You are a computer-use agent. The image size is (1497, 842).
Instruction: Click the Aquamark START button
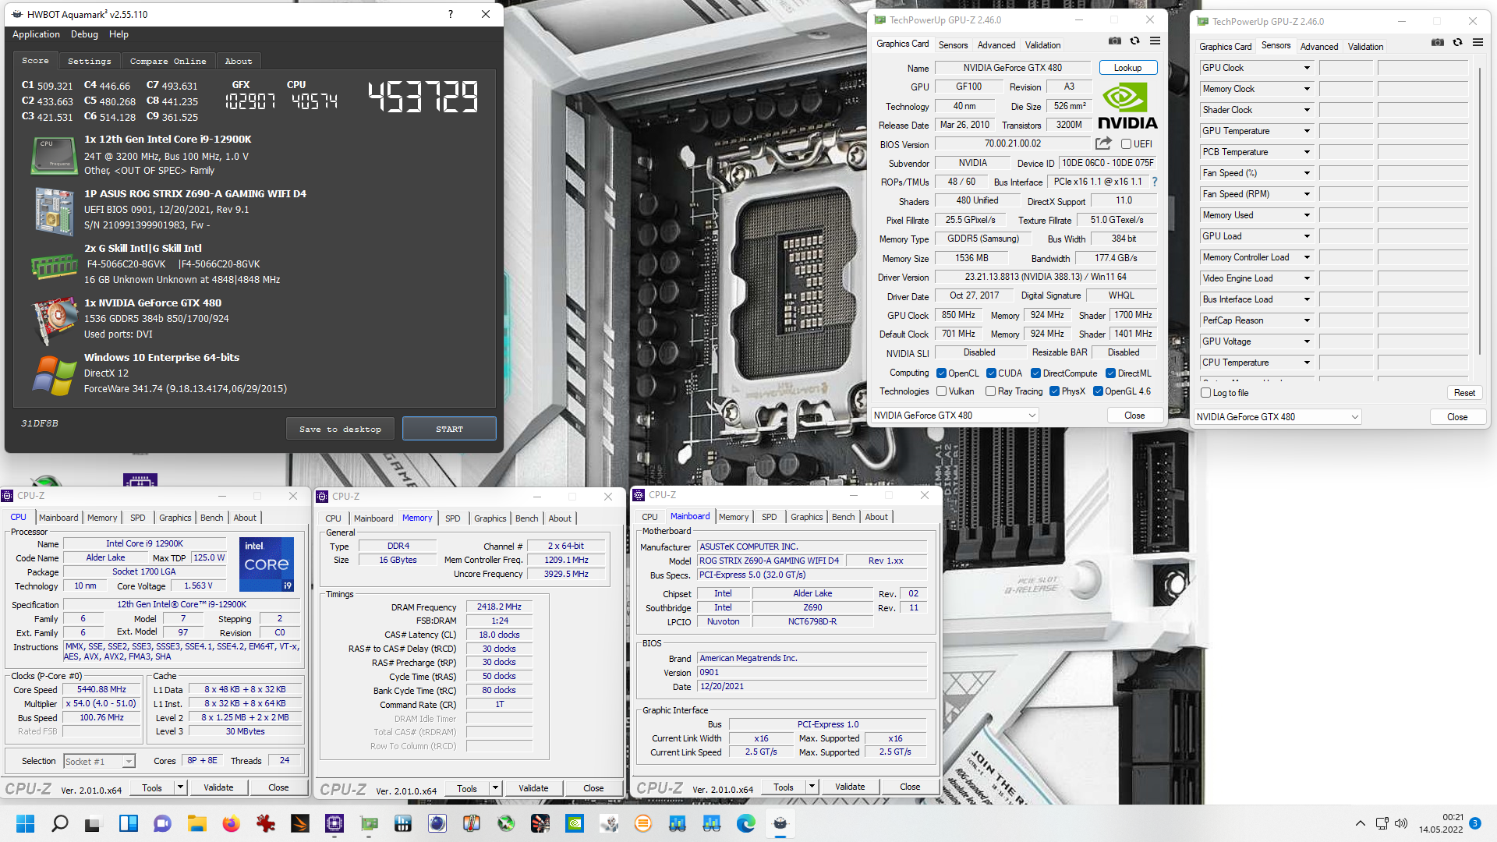click(449, 429)
